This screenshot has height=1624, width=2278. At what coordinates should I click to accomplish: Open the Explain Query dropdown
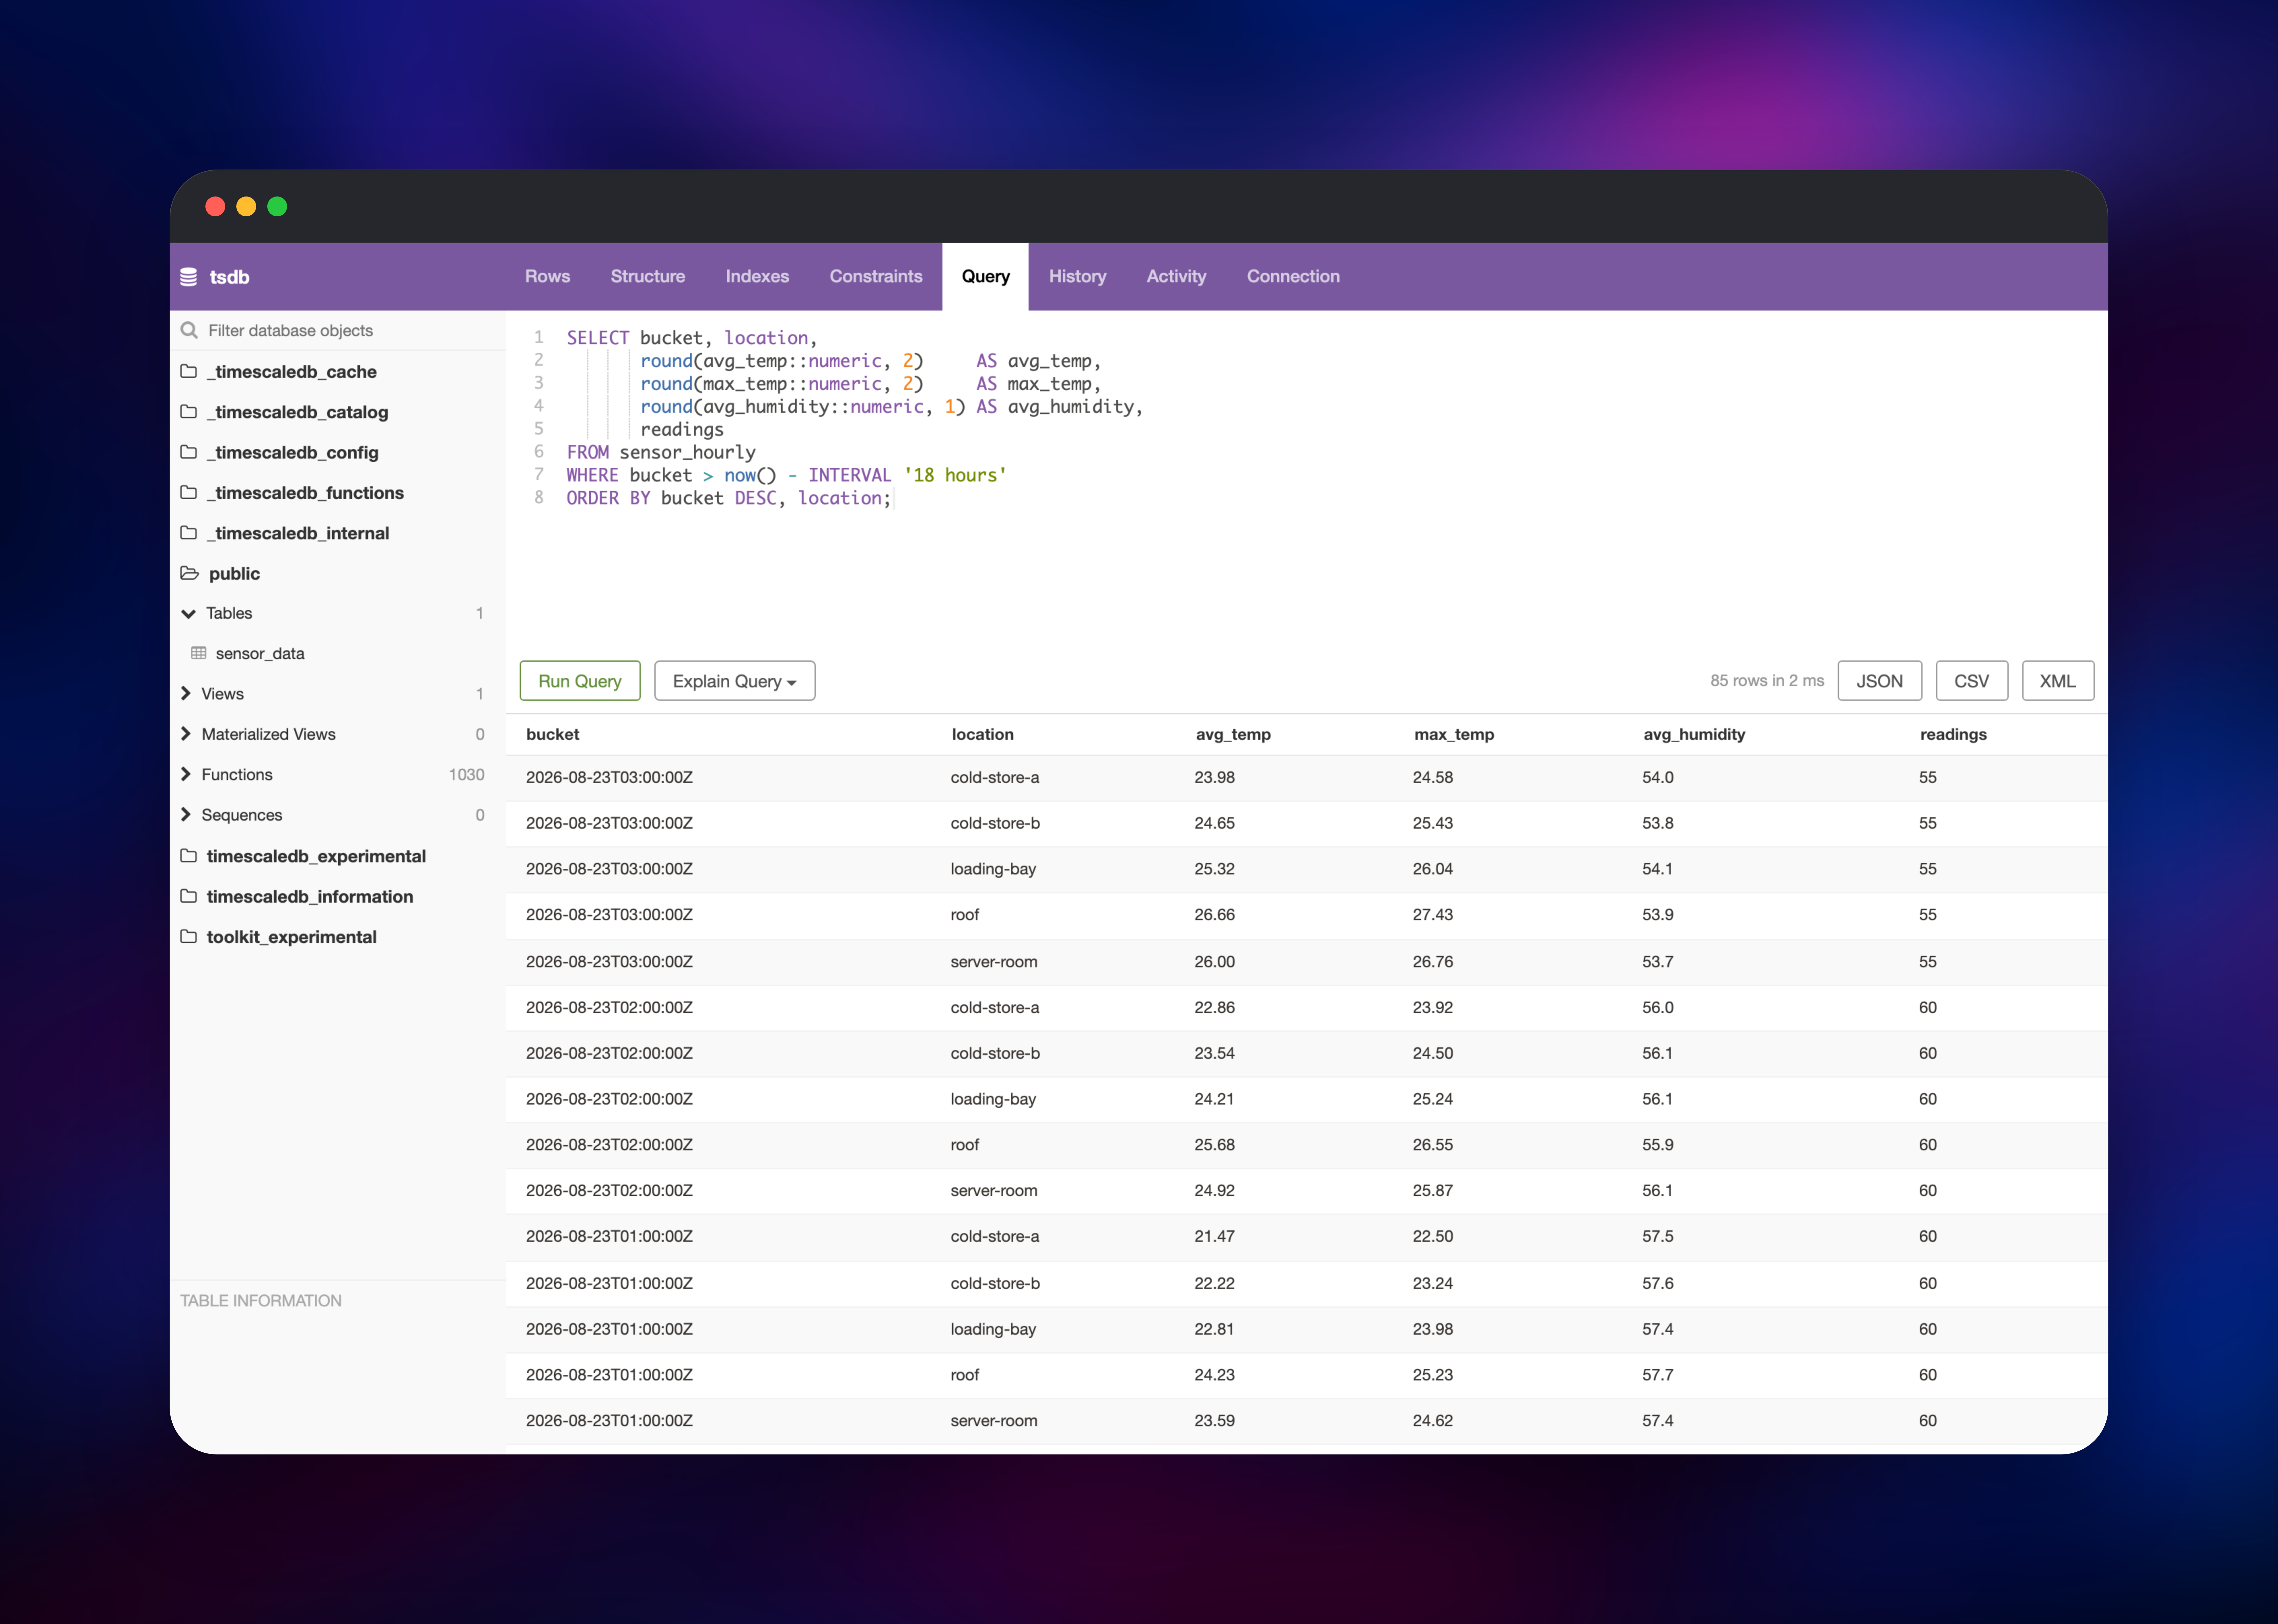734,681
